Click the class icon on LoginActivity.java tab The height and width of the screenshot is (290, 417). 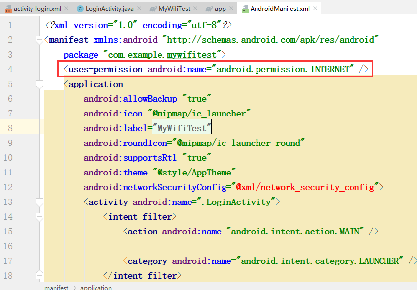80,8
